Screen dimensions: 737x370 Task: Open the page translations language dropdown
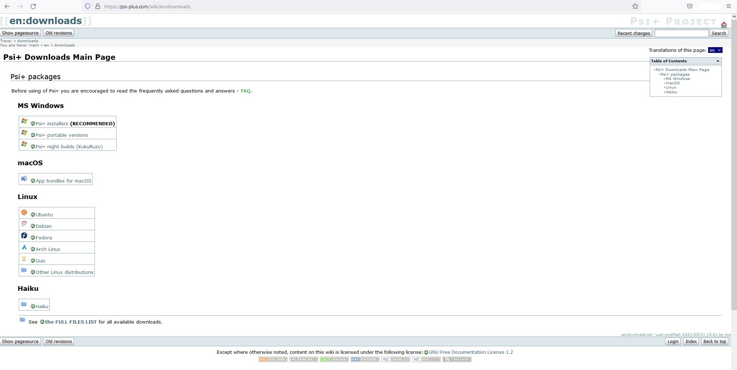click(x=715, y=50)
